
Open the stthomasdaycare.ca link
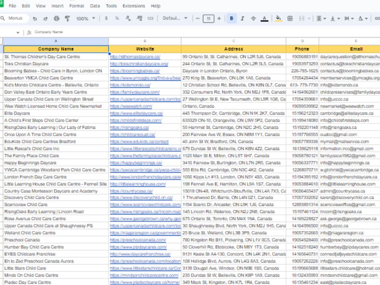pos(135,57)
